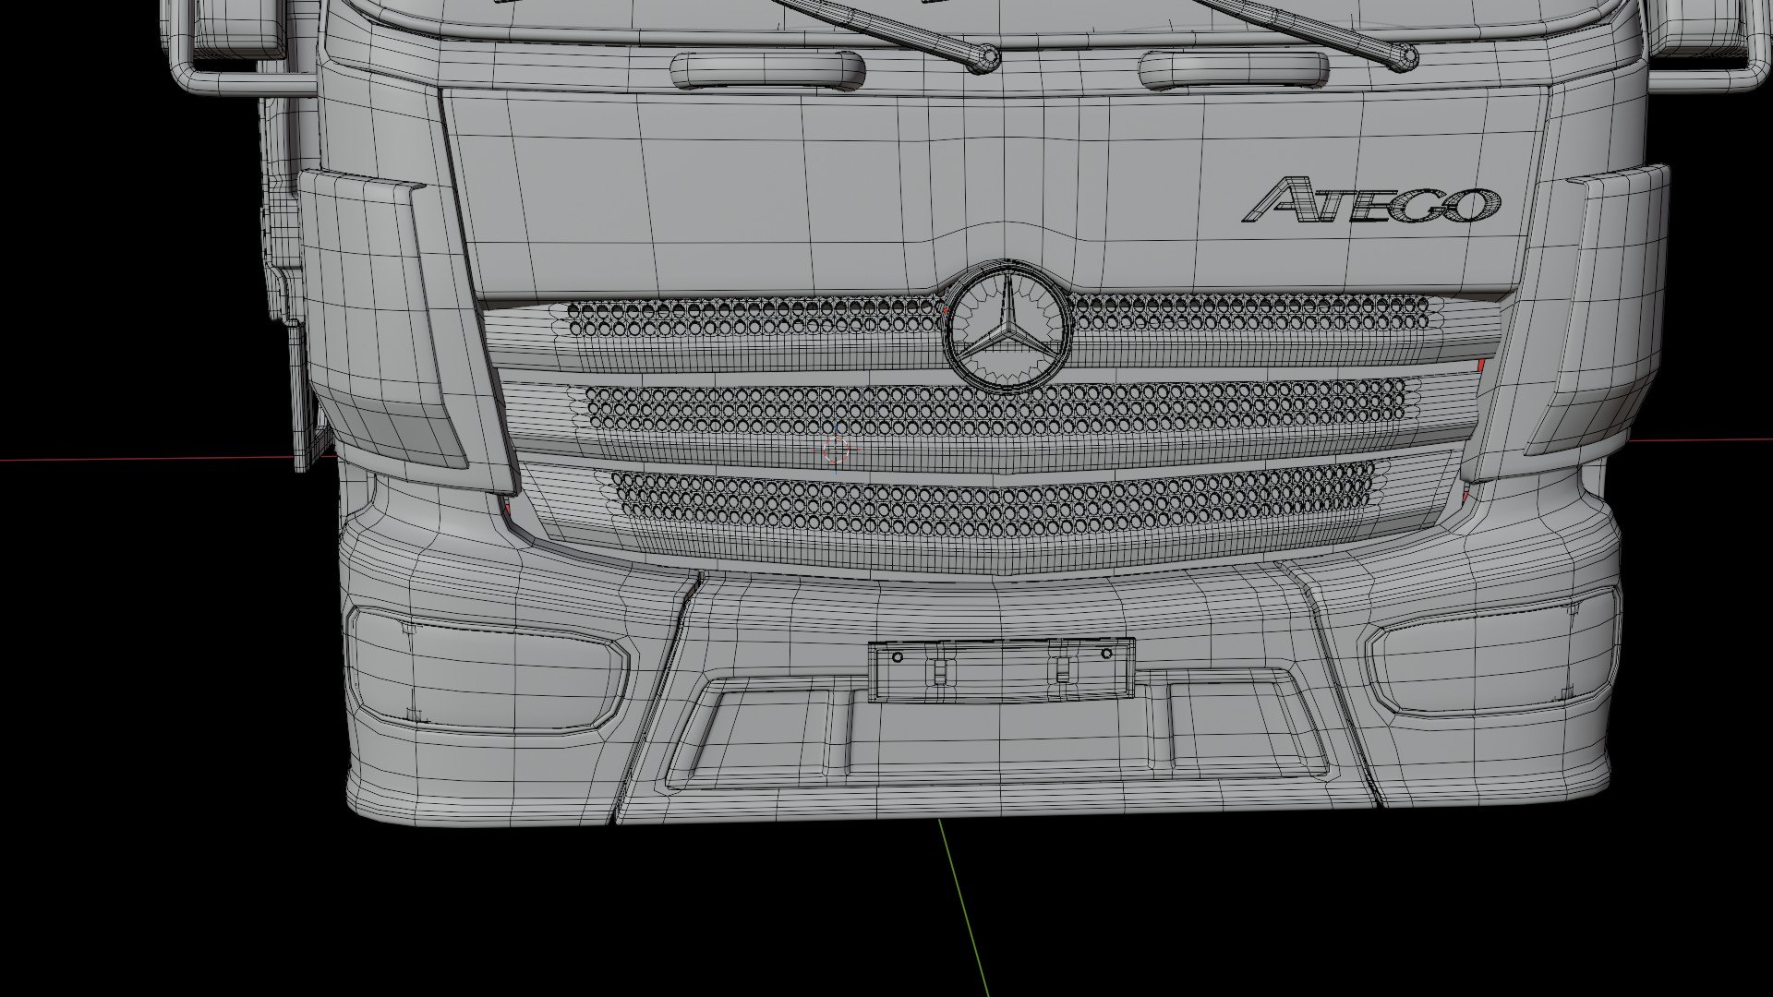The width and height of the screenshot is (1773, 997).
Task: Select the right grab handle below the windshield
Action: coord(1234,69)
